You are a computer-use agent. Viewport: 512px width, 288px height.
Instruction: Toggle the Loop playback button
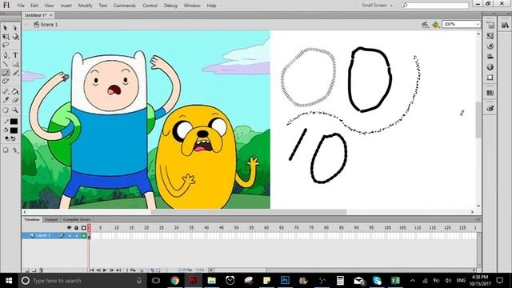coord(133,270)
